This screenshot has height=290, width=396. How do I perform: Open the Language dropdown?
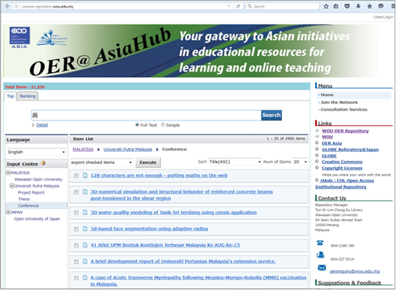click(x=37, y=152)
